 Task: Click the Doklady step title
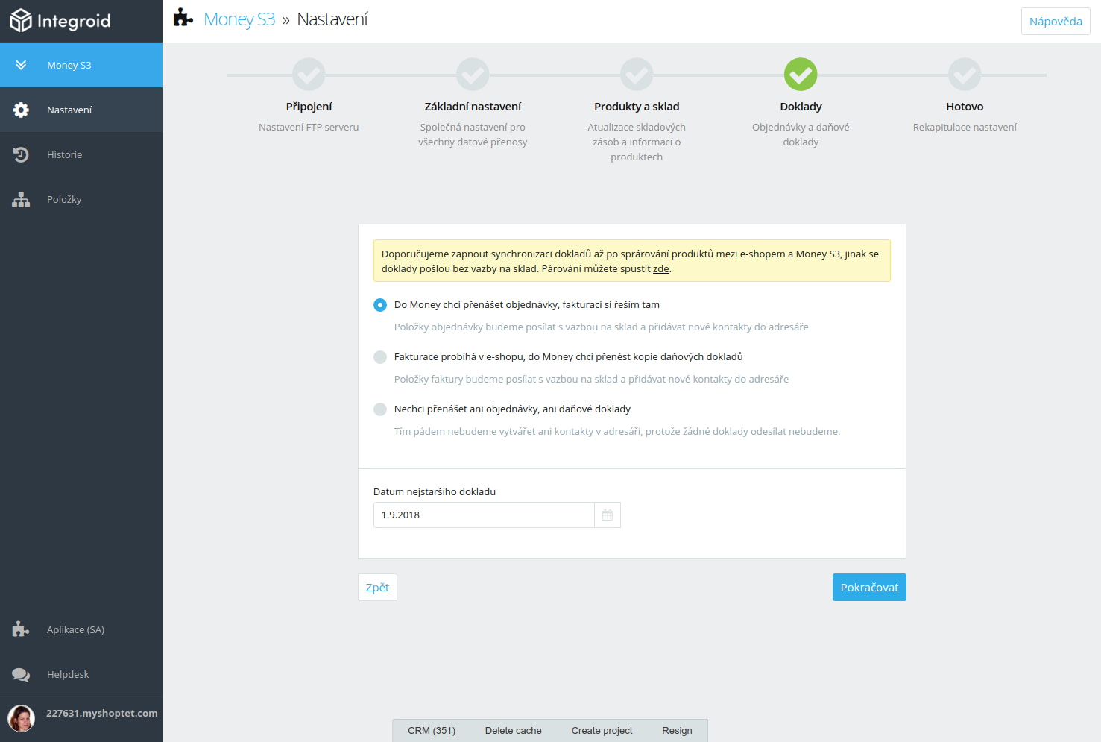(x=801, y=107)
